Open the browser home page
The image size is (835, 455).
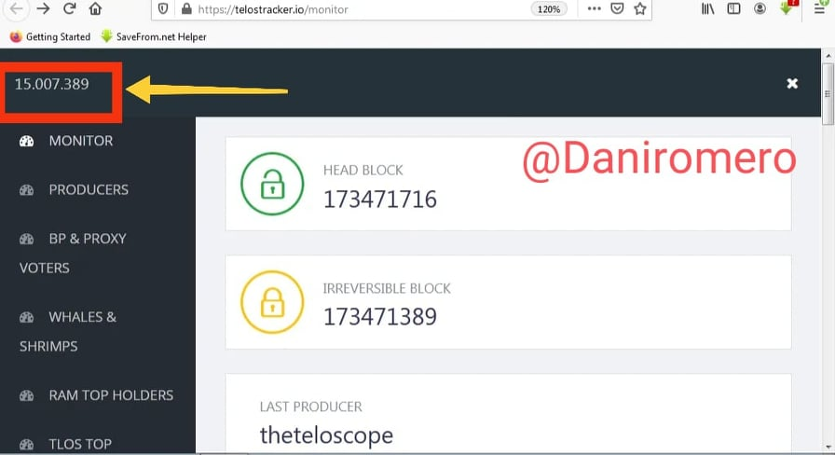[x=95, y=8]
